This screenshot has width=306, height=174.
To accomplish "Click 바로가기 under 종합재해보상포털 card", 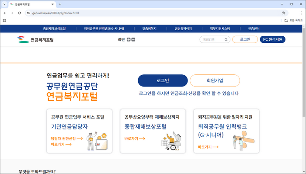I will (x=135, y=139).
